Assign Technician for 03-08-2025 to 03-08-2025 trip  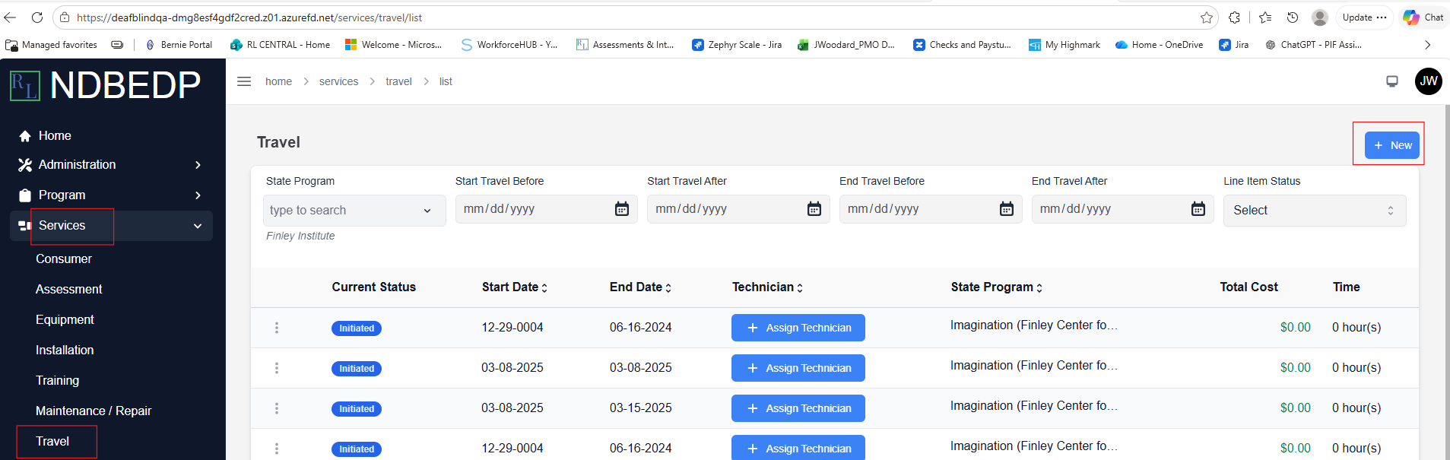click(x=798, y=368)
